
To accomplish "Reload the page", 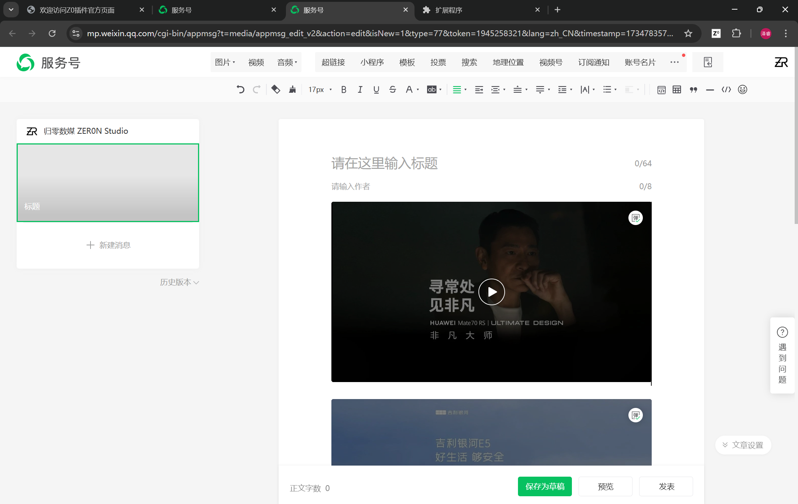I will (x=52, y=34).
